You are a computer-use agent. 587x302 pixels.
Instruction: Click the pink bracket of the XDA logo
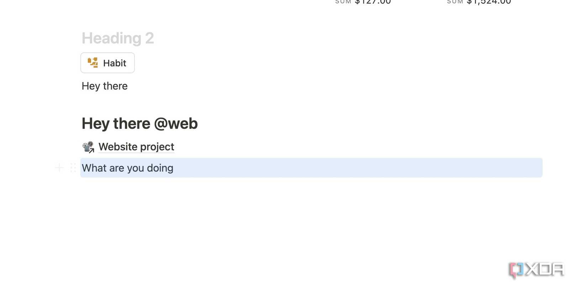[x=513, y=271]
